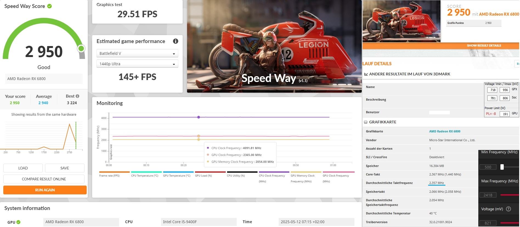Click the Time value 2025-05-12 07:15

click(x=316, y=222)
